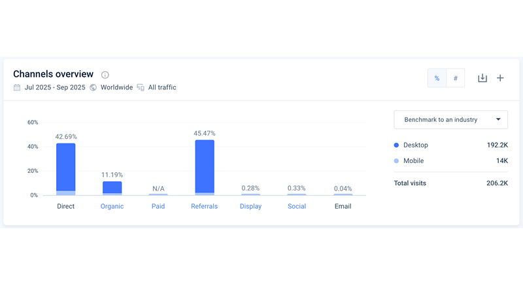The height and width of the screenshot is (285, 523).
Task: Click the devices All traffic icon
Action: [x=141, y=87]
